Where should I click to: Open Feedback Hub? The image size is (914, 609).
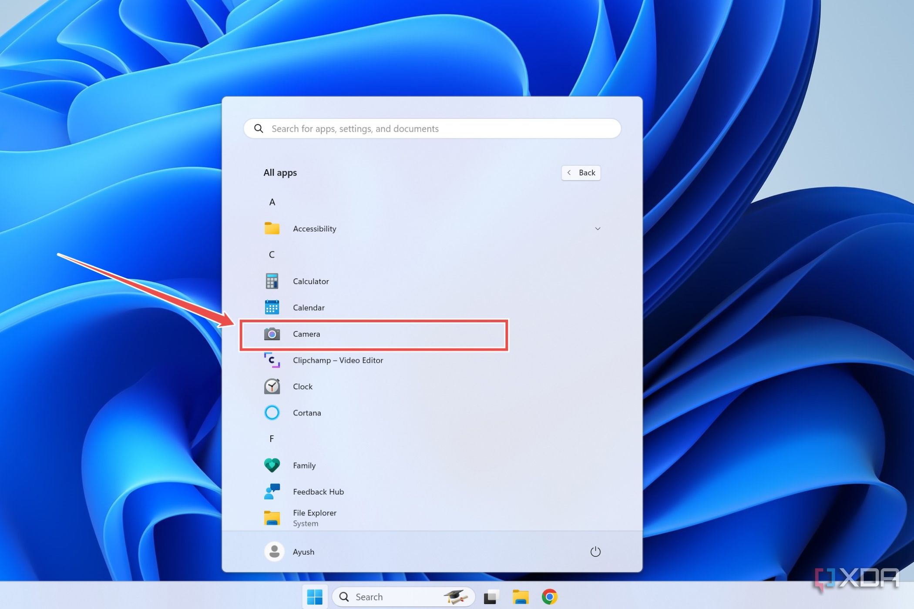[x=318, y=492]
